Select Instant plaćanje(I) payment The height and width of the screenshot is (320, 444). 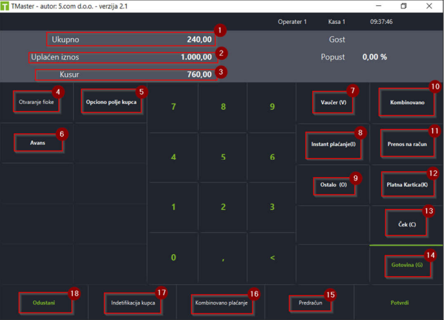(x=333, y=144)
